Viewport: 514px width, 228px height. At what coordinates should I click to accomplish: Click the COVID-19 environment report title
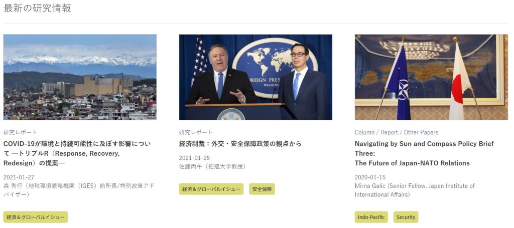tap(77, 153)
